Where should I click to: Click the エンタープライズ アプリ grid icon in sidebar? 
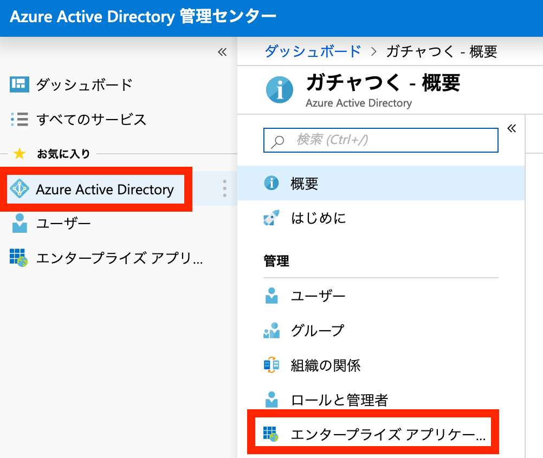pos(19,258)
